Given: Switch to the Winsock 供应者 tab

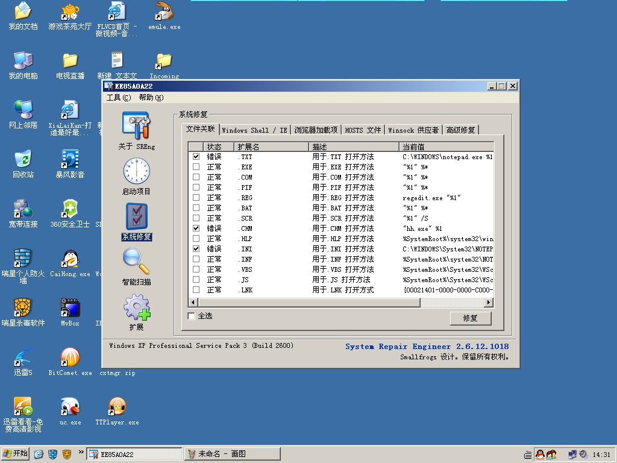Looking at the screenshot, I should 413,130.
